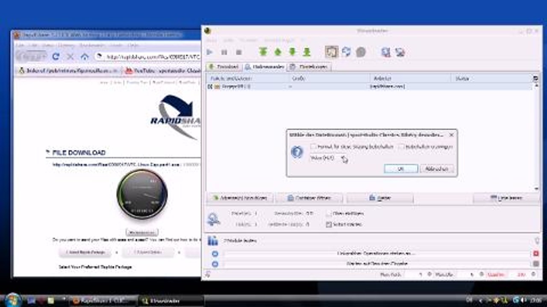Click the rightmost clear list button
Image resolution: width=547 pixels, height=307 pixels.
tap(506, 198)
